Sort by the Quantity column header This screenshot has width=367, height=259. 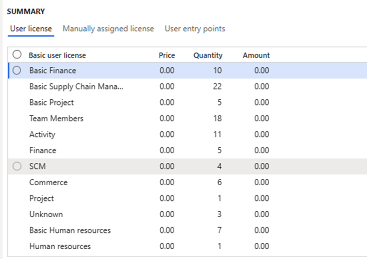[x=208, y=55]
